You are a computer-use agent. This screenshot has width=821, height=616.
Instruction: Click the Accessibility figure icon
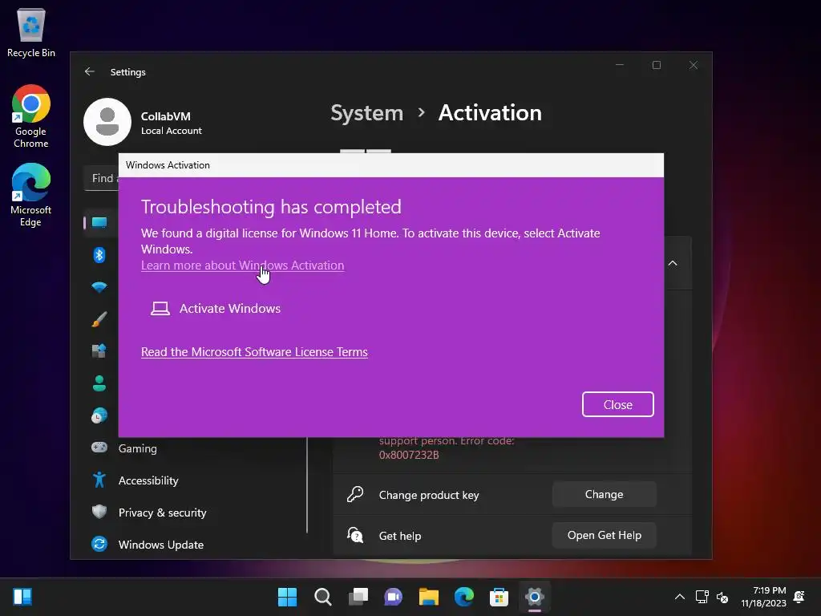coord(99,480)
